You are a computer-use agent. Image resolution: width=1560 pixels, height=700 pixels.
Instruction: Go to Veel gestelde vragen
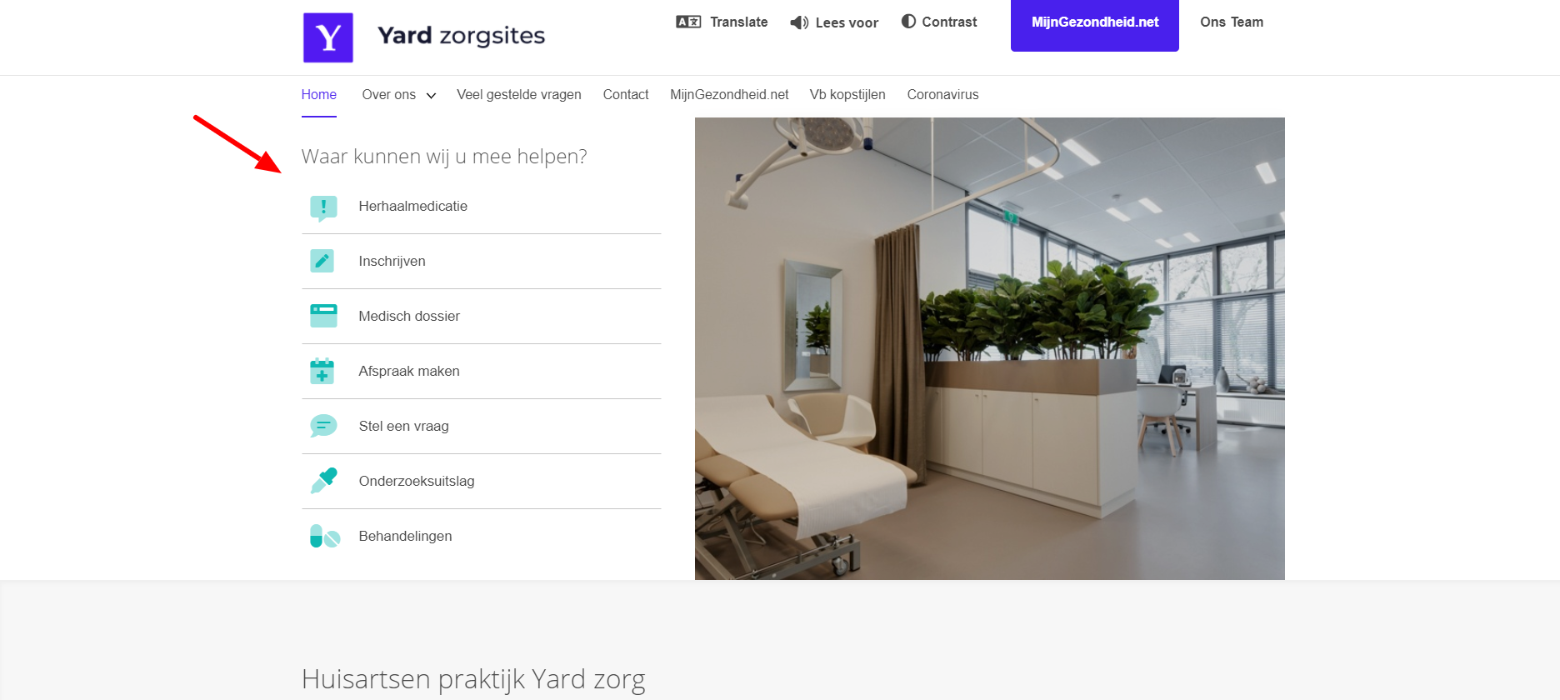tap(519, 95)
